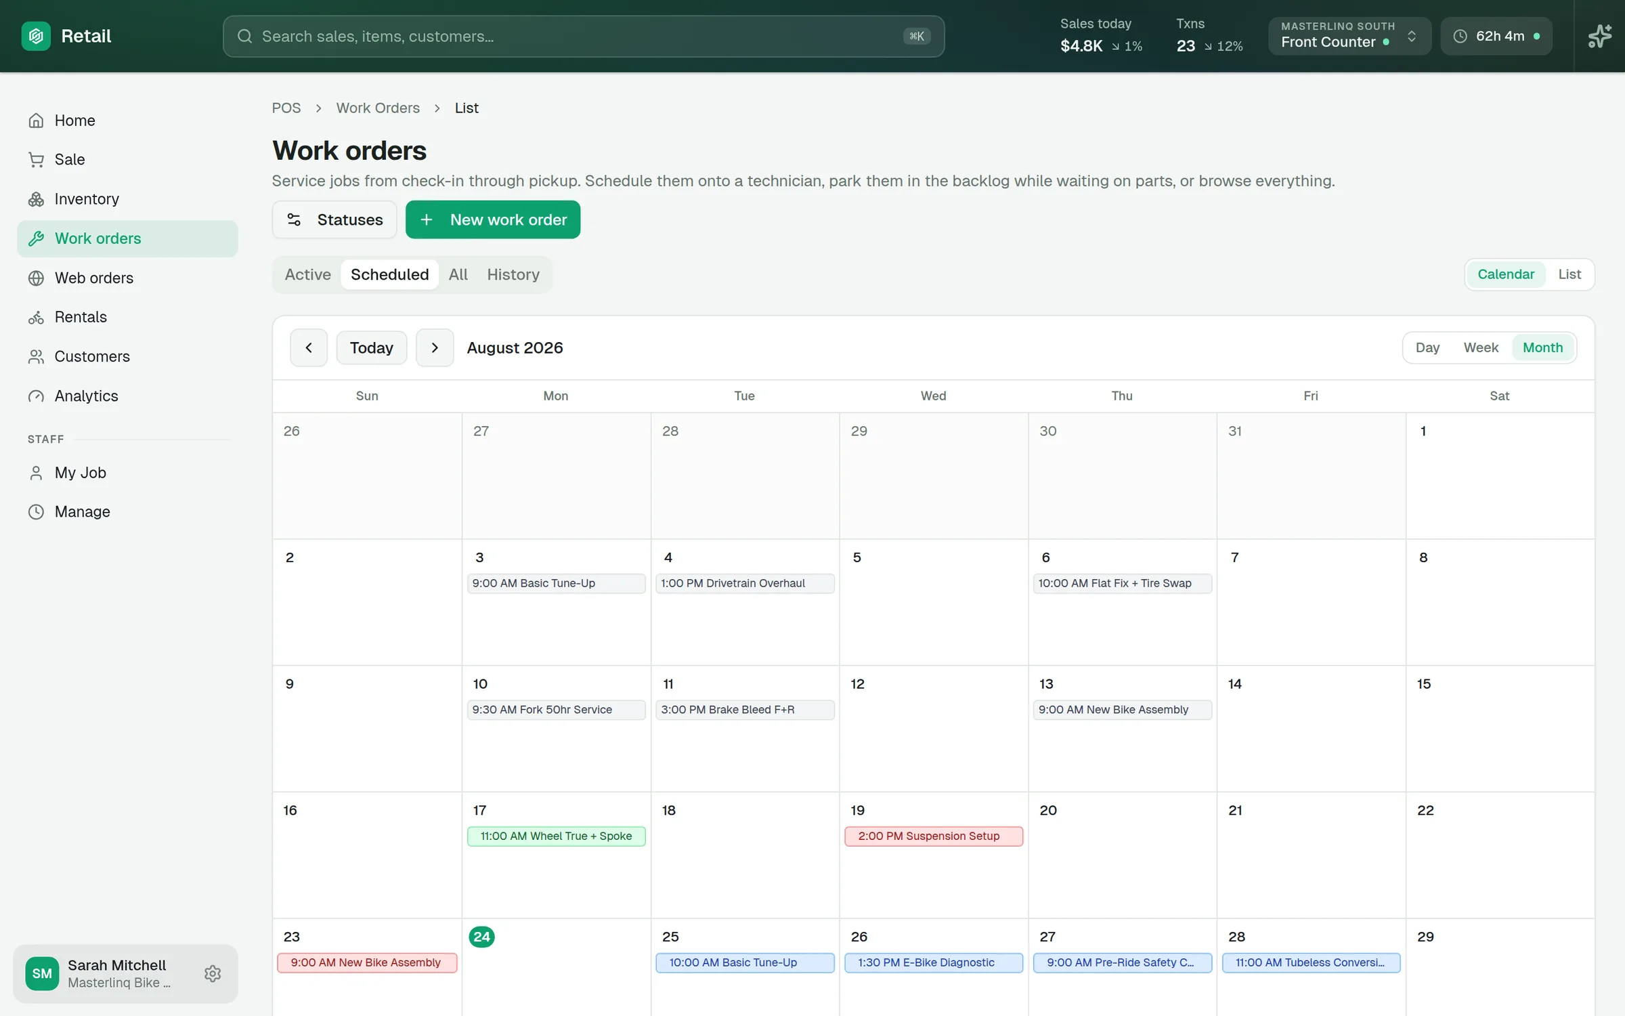Open user settings gear icon

213,973
